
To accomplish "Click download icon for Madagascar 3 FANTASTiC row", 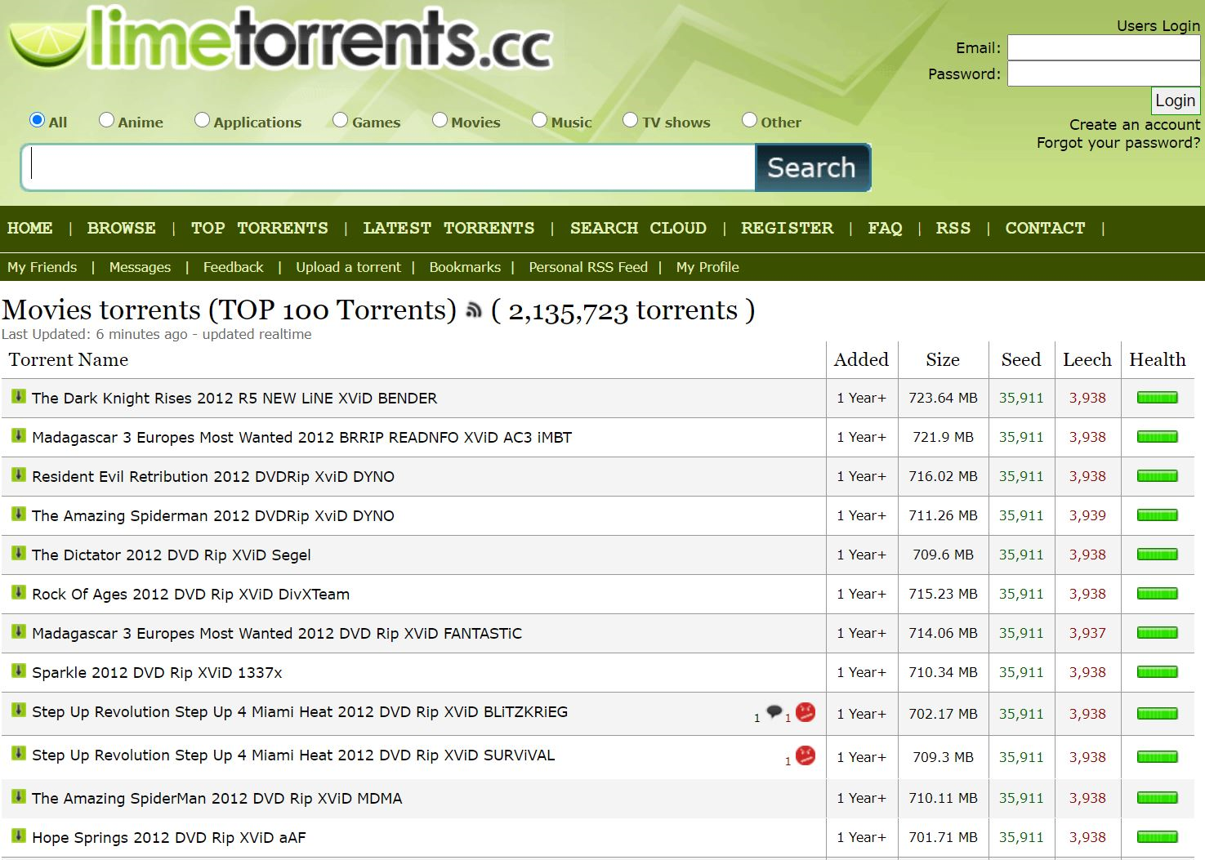I will (18, 632).
